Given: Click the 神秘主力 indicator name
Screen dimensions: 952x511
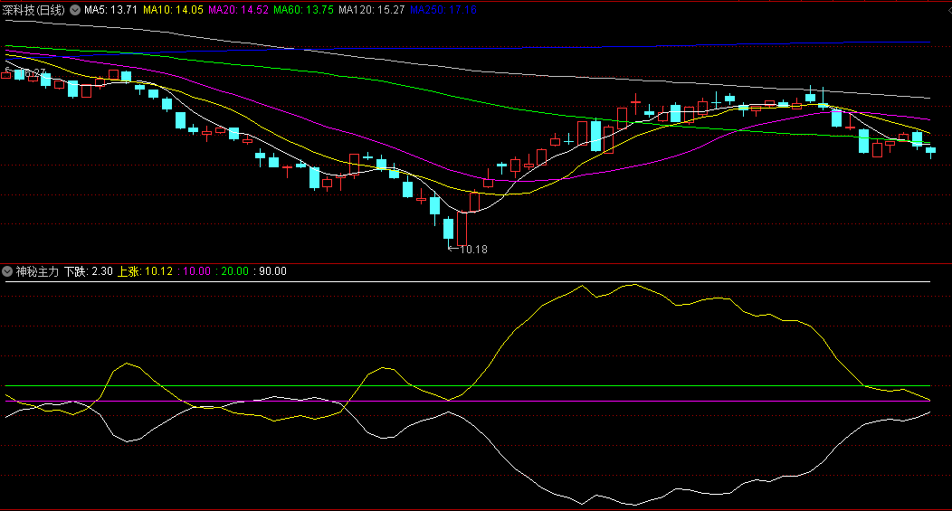Looking at the screenshot, I should tap(37, 271).
